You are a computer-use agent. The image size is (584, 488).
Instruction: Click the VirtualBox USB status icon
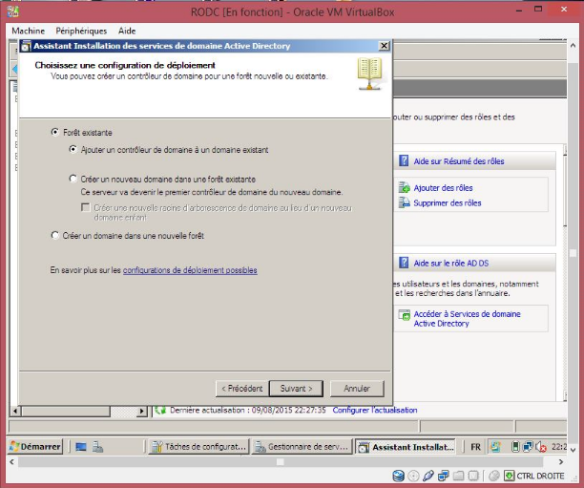pos(428,476)
